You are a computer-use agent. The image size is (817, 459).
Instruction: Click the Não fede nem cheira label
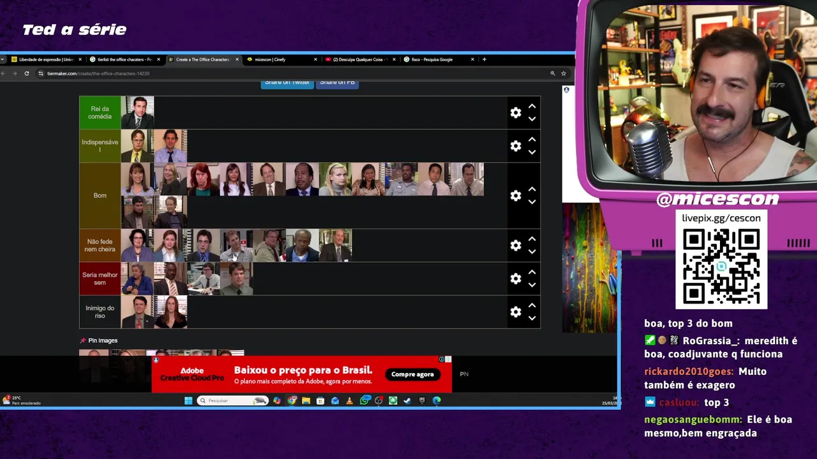click(x=100, y=245)
